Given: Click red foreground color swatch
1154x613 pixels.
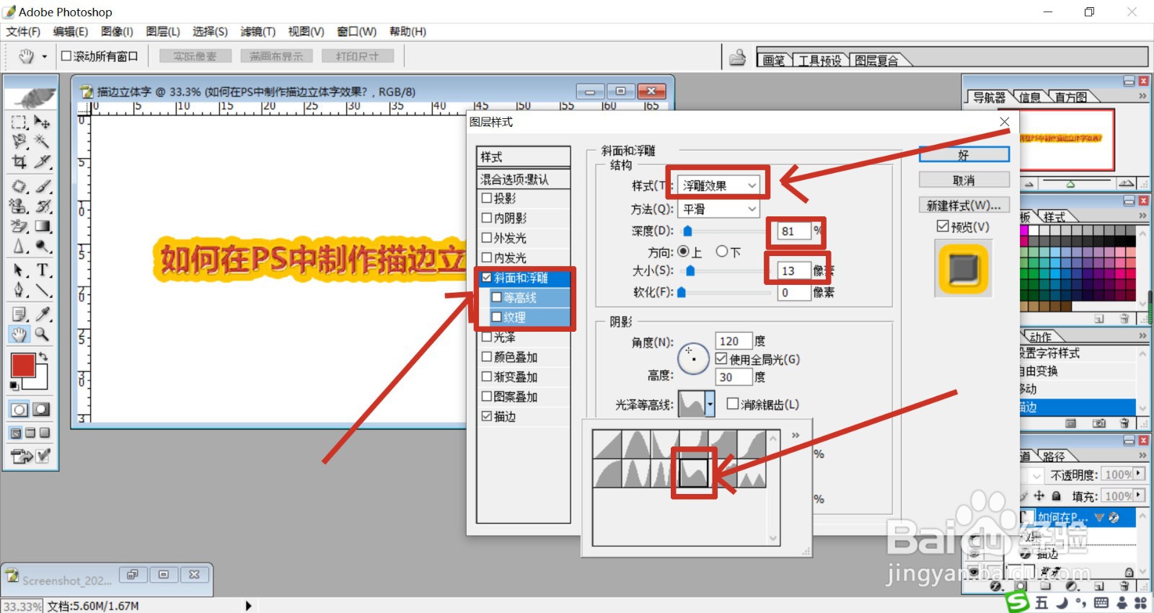Looking at the screenshot, I should pyautogui.click(x=22, y=365).
